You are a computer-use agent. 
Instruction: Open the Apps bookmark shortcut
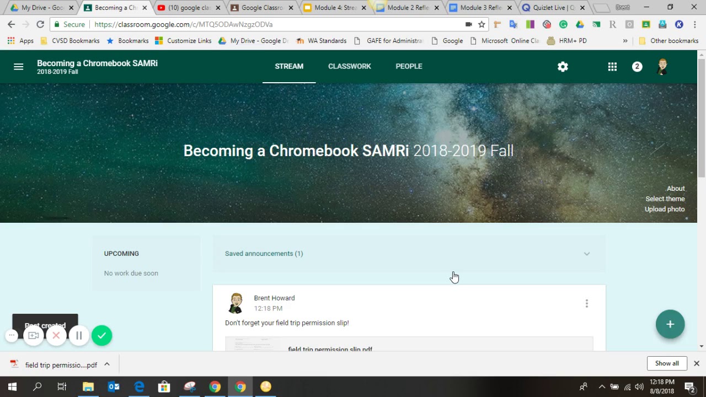click(20, 41)
